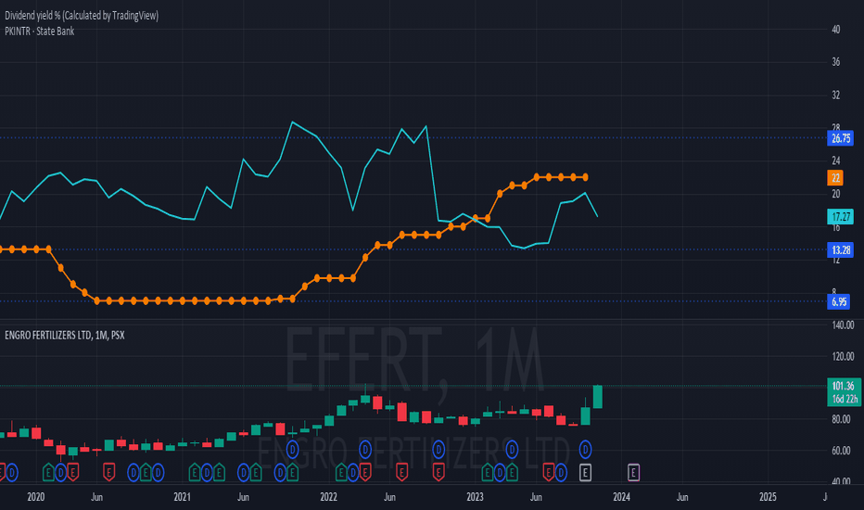Click the 2024 label on the time axis
The image size is (864, 510).
pyautogui.click(x=621, y=497)
